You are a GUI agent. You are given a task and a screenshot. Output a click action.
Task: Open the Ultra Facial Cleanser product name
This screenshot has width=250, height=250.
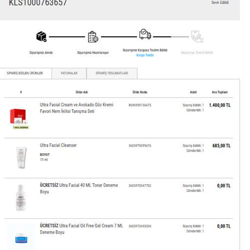[58, 145]
